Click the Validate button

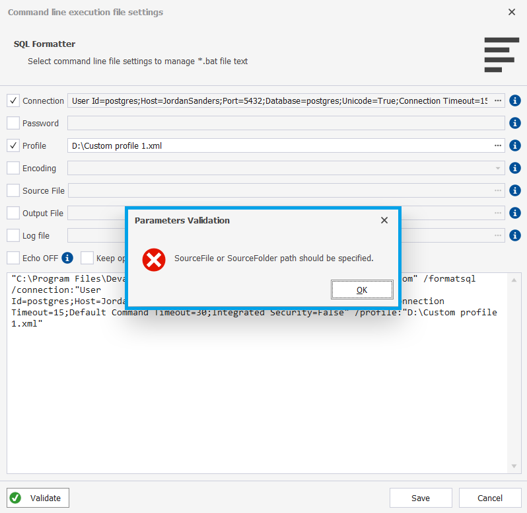(x=38, y=498)
